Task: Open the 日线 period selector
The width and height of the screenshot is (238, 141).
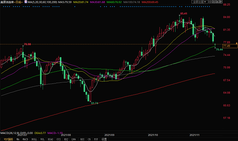Action: pos(18,2)
